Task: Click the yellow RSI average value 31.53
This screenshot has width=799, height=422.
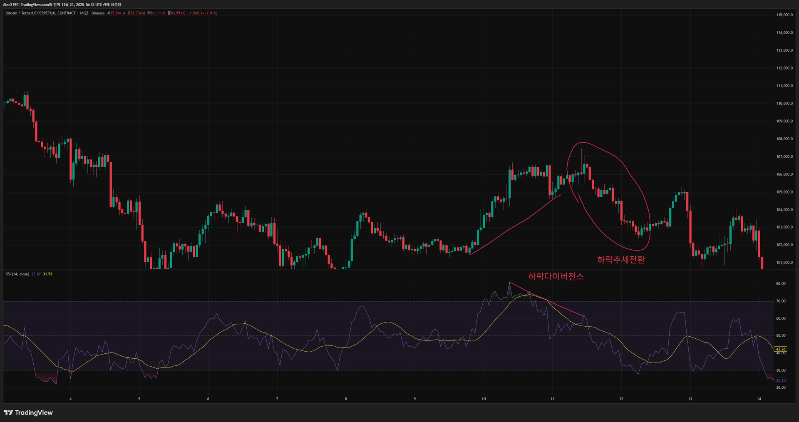Action: pos(47,274)
